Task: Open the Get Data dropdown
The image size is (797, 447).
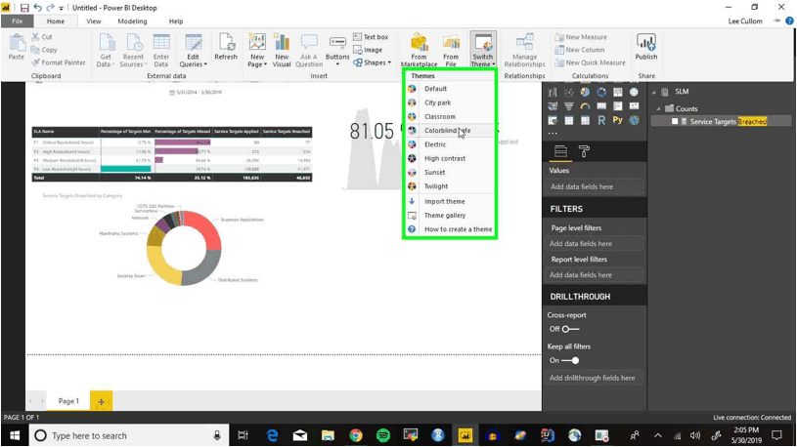Action: pyautogui.click(x=106, y=50)
